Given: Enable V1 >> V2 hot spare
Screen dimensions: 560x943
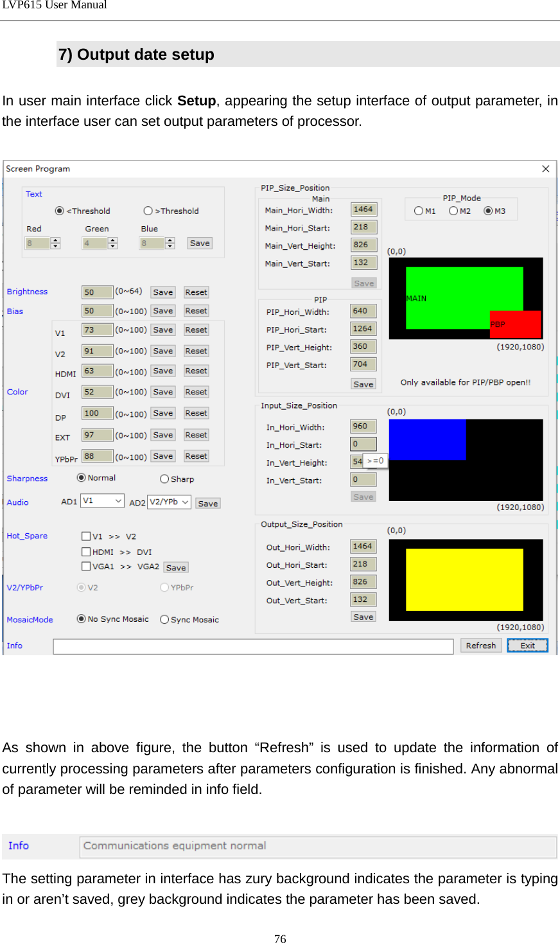Looking at the screenshot, I should [86, 536].
